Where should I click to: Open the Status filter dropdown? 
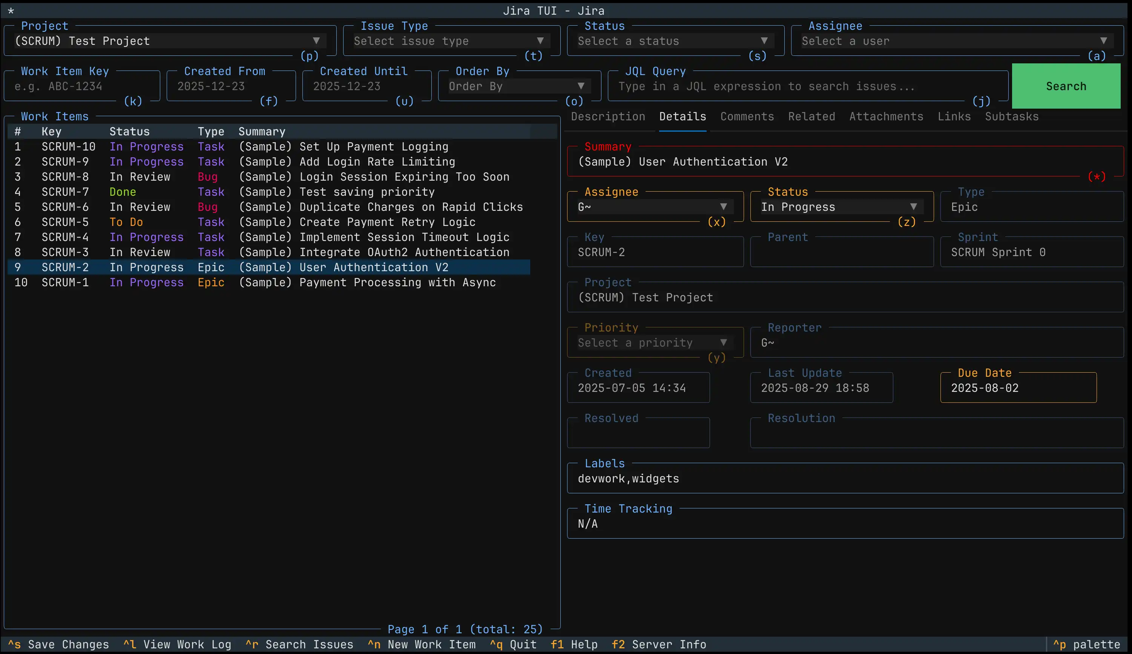click(675, 41)
